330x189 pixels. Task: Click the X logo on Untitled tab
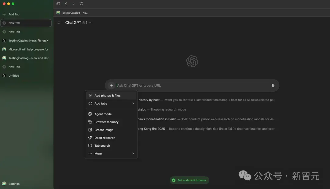4,76
